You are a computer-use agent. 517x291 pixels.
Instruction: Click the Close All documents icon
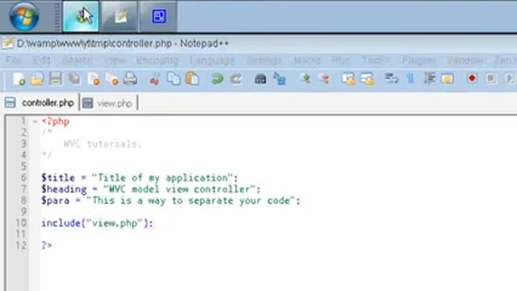point(112,79)
